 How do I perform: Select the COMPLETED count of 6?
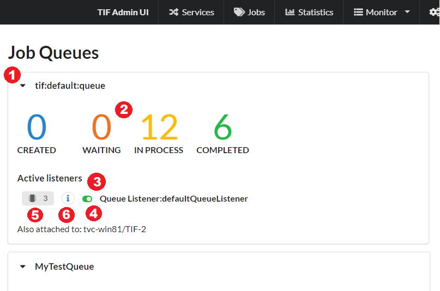222,127
